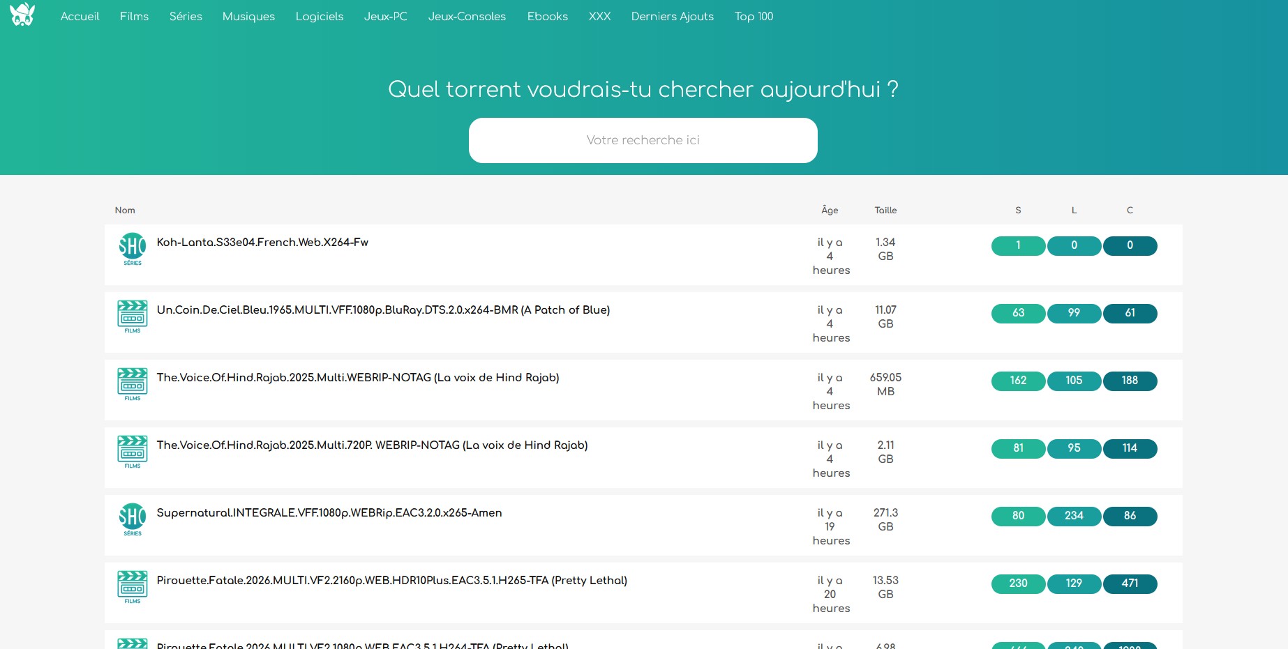1288x649 pixels.
Task: Select the Jeux-Consoles navigation item
Action: 467,16
